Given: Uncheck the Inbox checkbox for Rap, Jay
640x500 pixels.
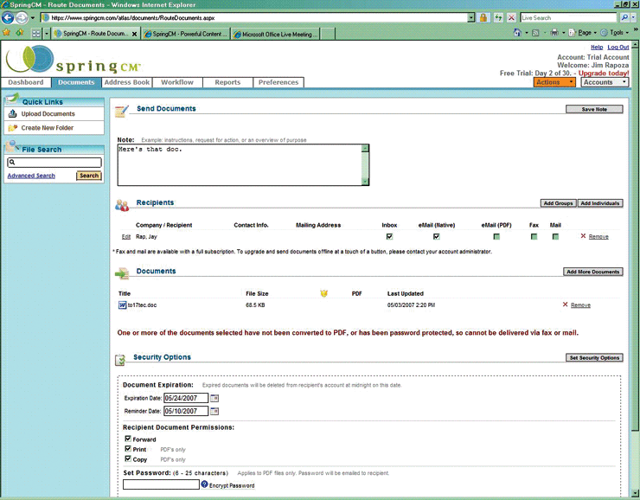Looking at the screenshot, I should coord(389,236).
